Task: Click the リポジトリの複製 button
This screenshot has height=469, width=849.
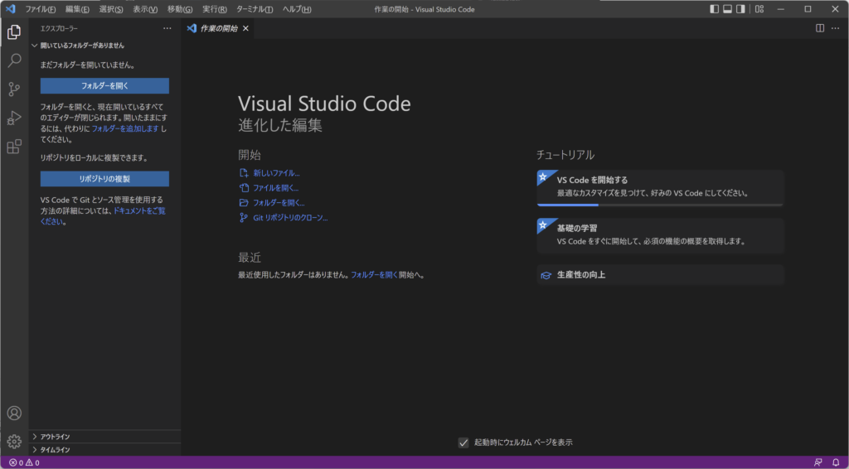Action: tap(104, 178)
